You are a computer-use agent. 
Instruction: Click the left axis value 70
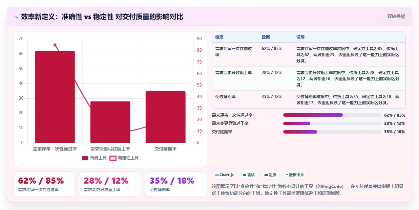[x=21, y=39]
